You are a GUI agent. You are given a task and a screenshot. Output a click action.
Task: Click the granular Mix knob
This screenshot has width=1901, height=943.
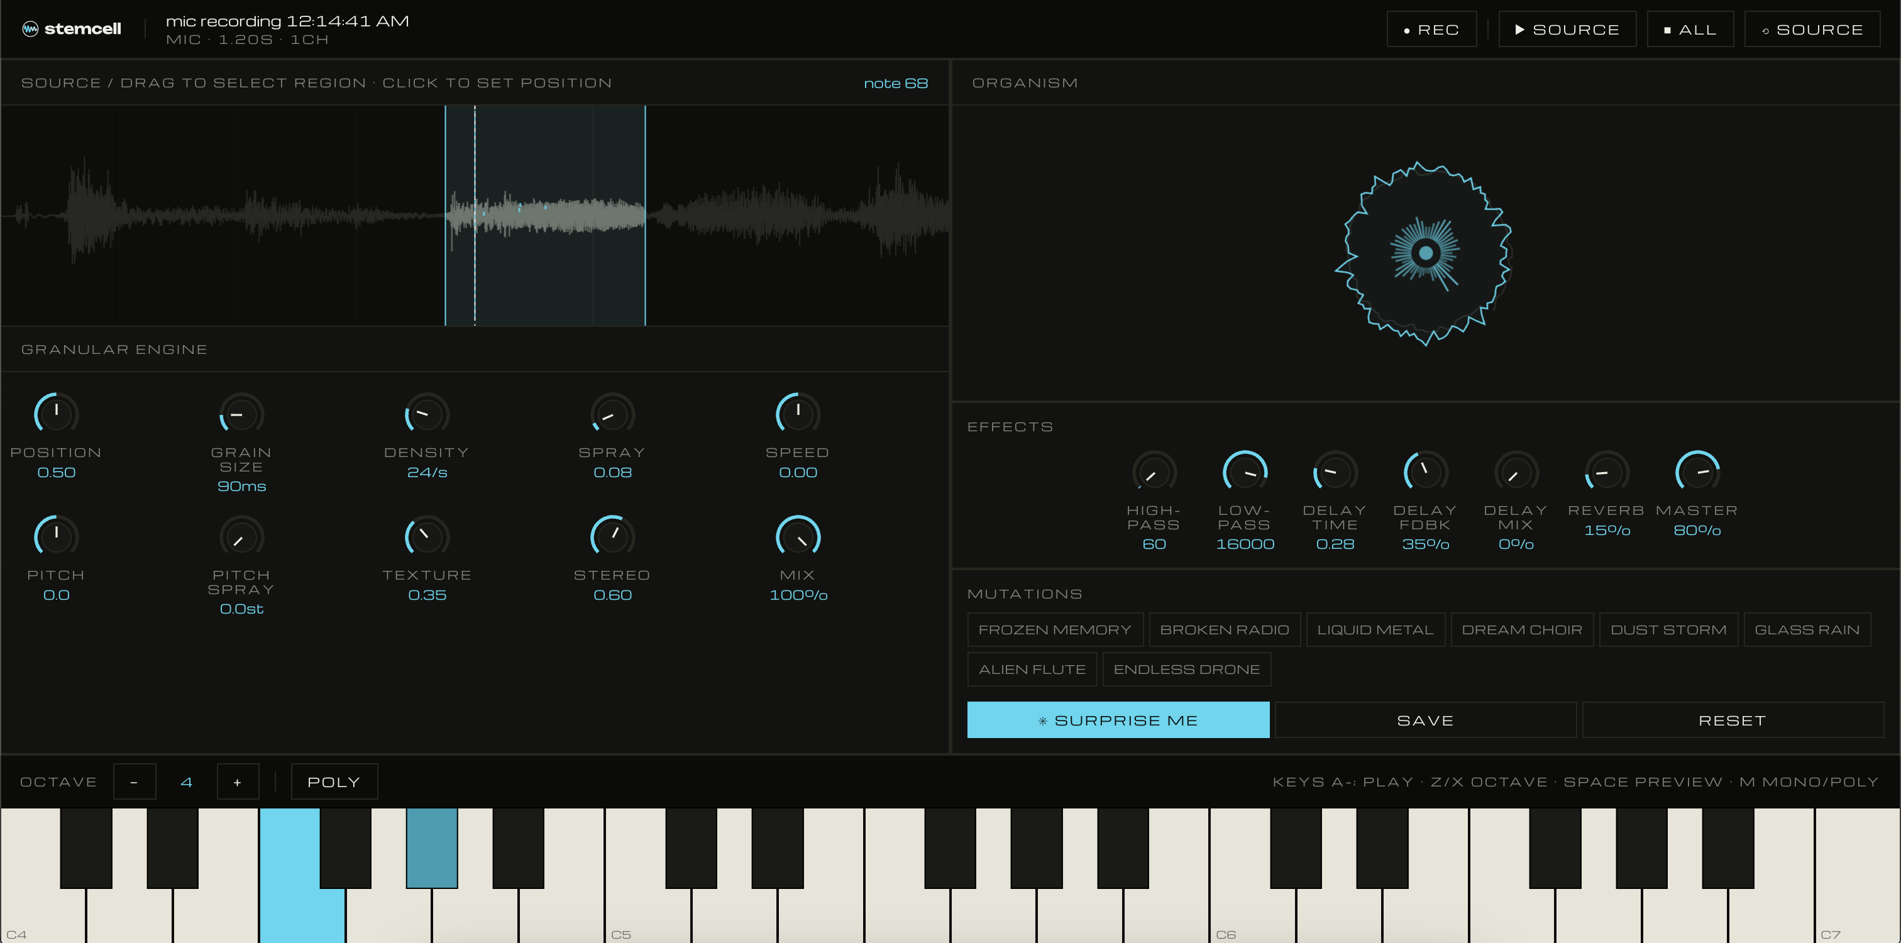[x=798, y=536]
